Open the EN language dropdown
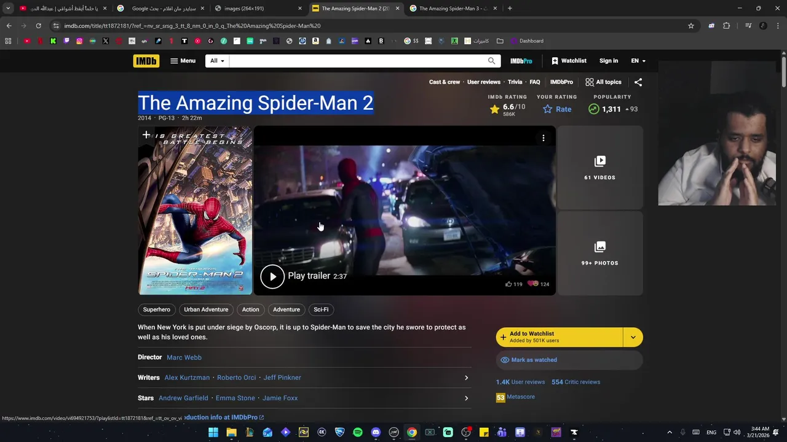 (638, 61)
